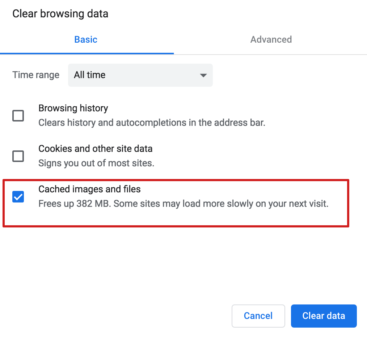
Task: Click the Cached images and files label
Action: click(x=89, y=189)
